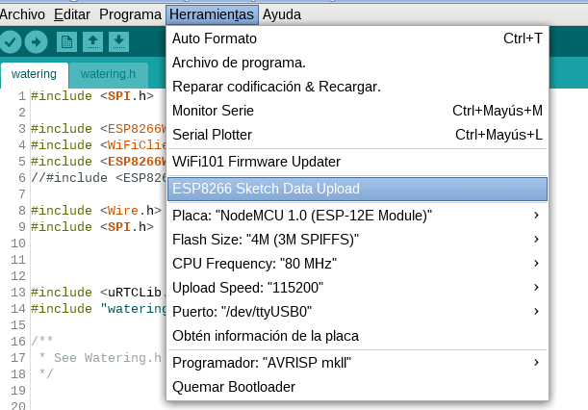Open the Programador AVRISP mkII submenu
Screen dimensions: 588x410
tap(356, 362)
